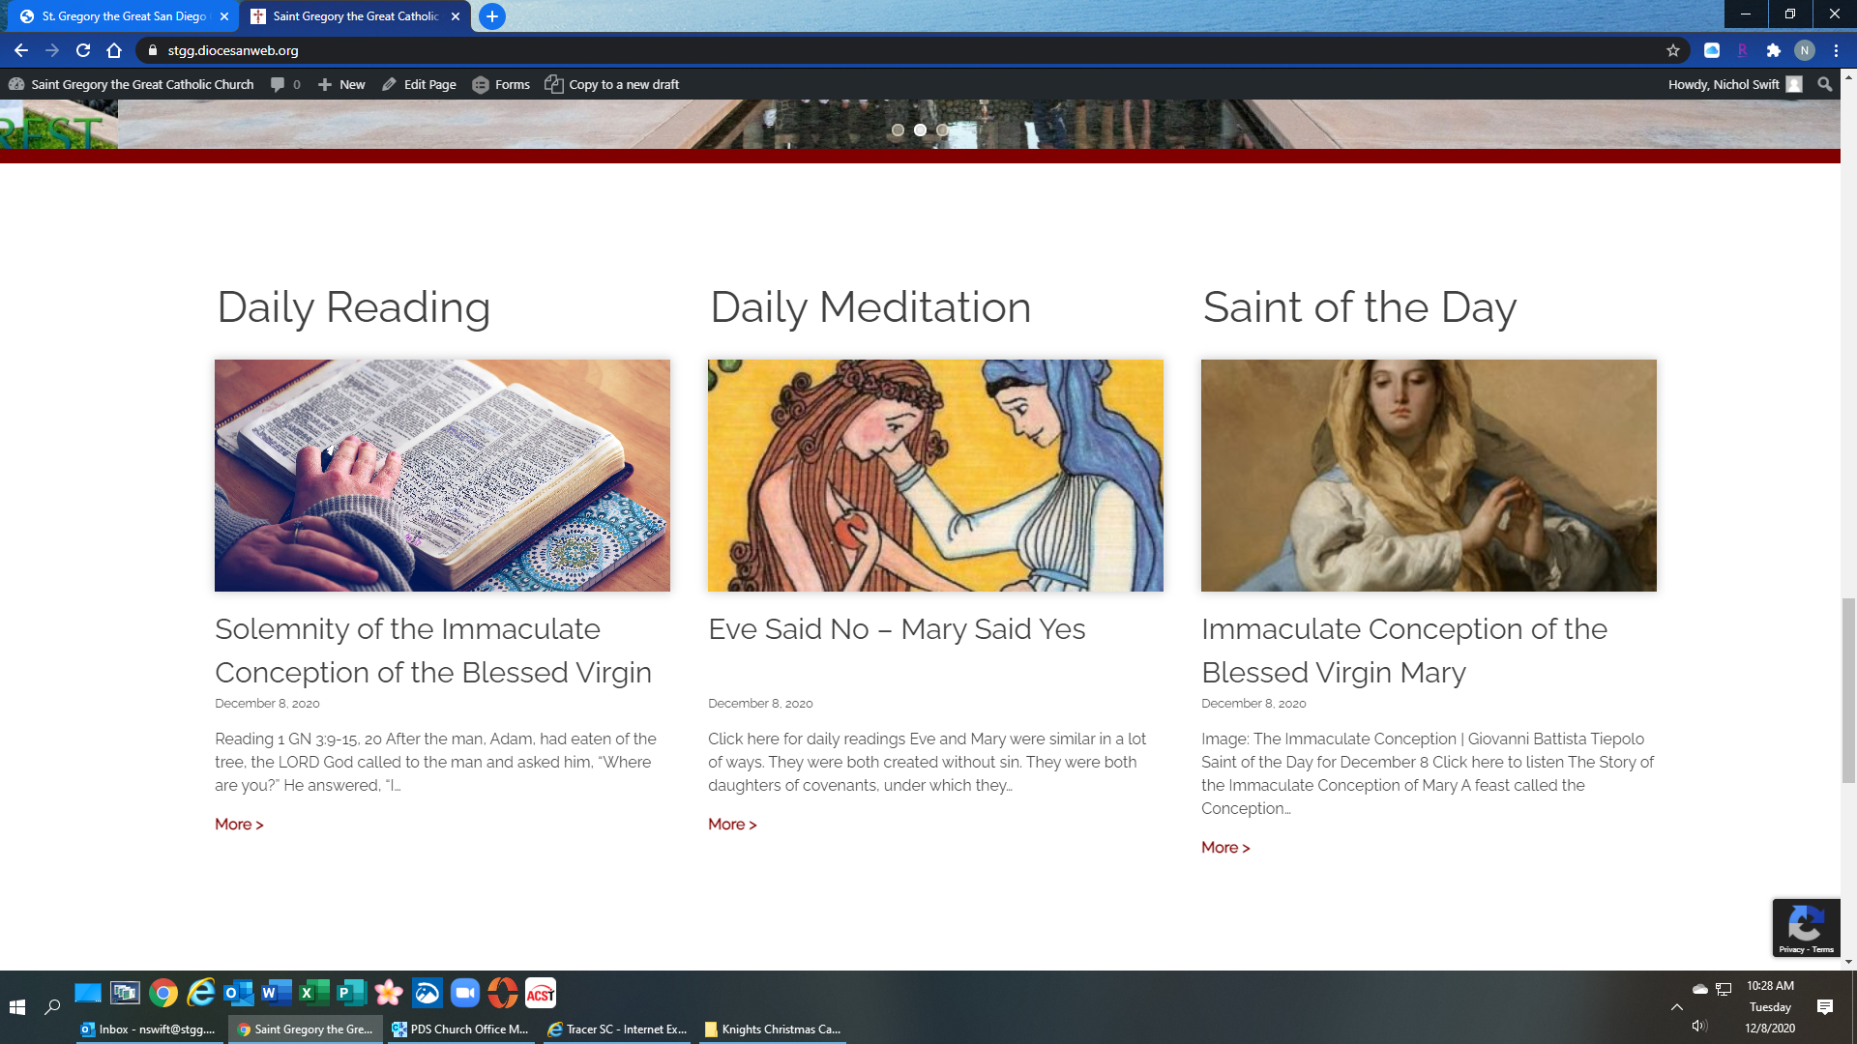
Task: Open the New content menu in admin bar
Action: point(342,84)
